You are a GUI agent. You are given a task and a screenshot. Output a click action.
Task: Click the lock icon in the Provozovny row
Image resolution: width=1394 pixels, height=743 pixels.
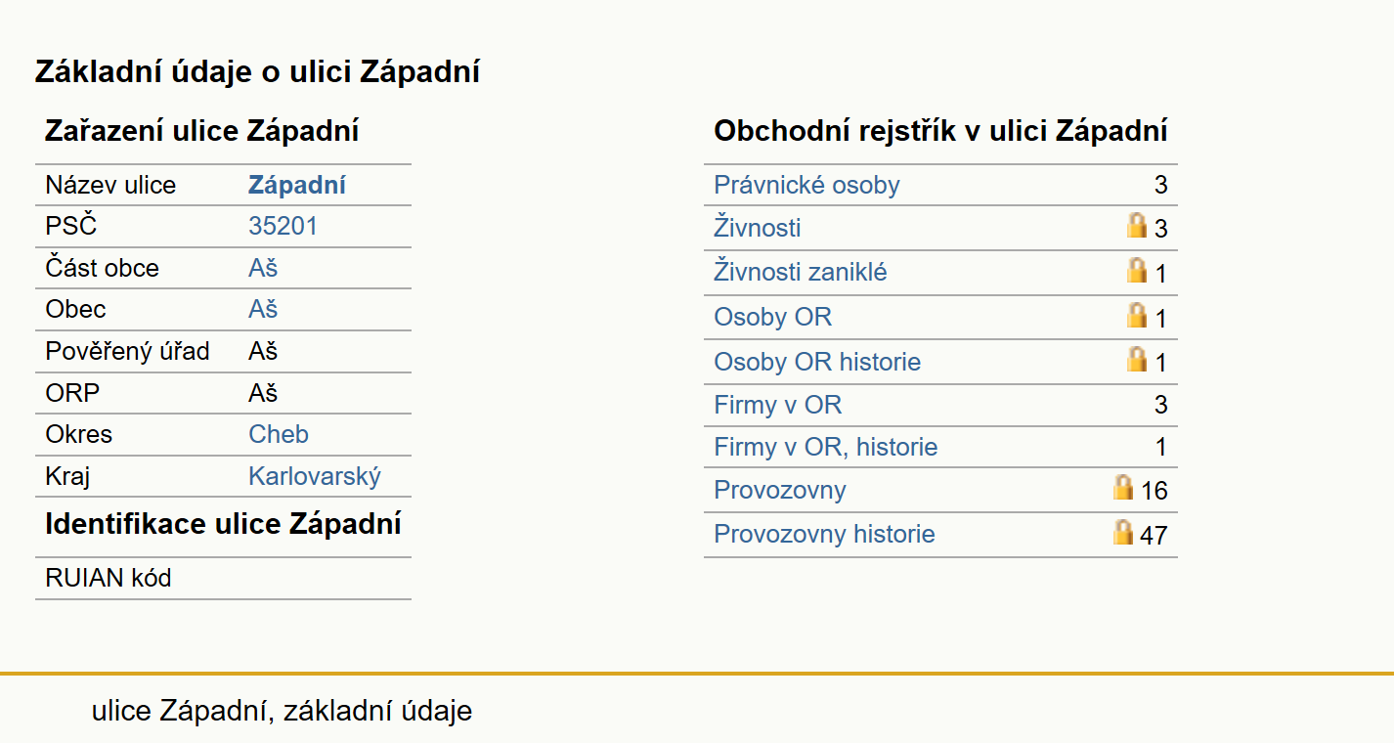(1123, 487)
